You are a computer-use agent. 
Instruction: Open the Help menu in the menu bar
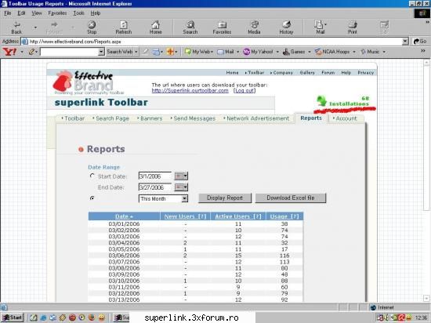[x=96, y=13]
